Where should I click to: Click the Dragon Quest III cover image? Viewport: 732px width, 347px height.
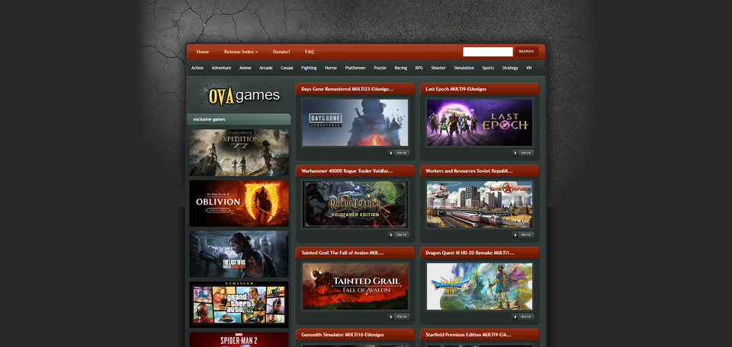click(480, 286)
